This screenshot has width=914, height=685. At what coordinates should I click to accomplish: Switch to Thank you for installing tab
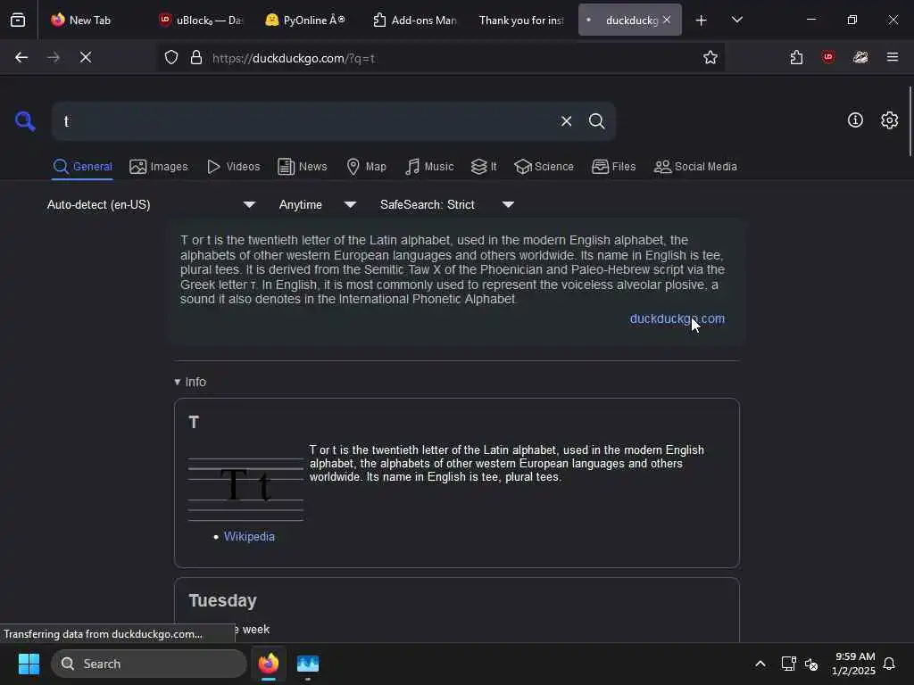point(521,20)
